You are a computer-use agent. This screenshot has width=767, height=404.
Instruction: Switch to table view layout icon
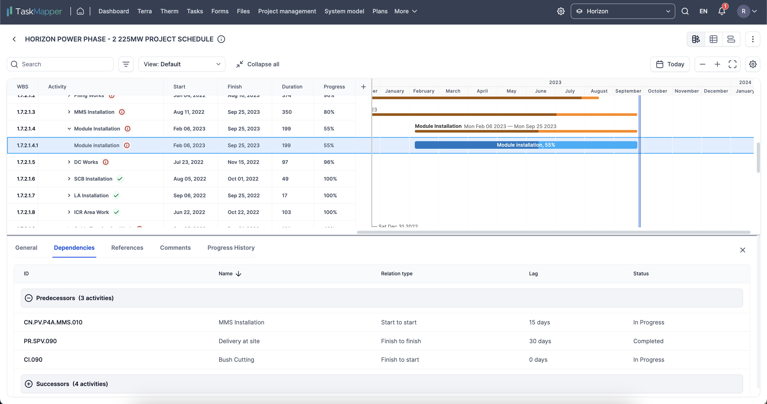coord(714,39)
